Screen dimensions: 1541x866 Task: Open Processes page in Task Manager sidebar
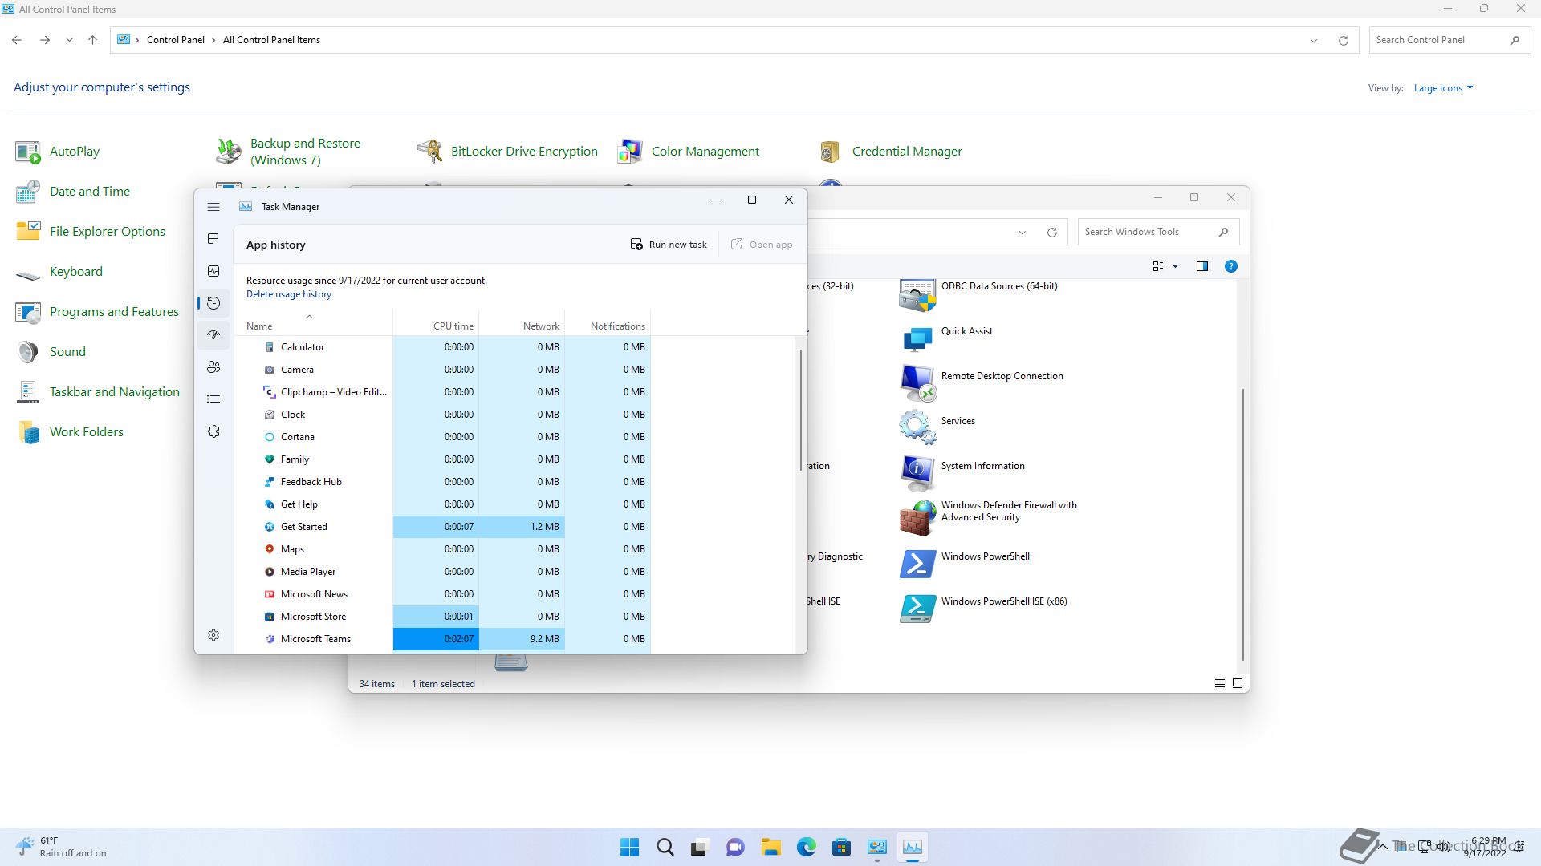pyautogui.click(x=213, y=239)
